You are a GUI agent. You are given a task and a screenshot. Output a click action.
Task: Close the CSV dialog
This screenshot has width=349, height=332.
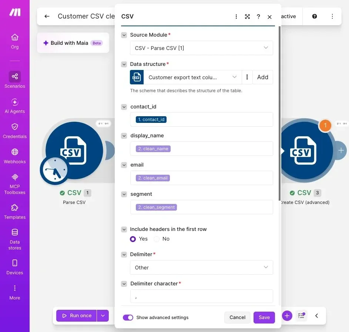[x=269, y=17]
